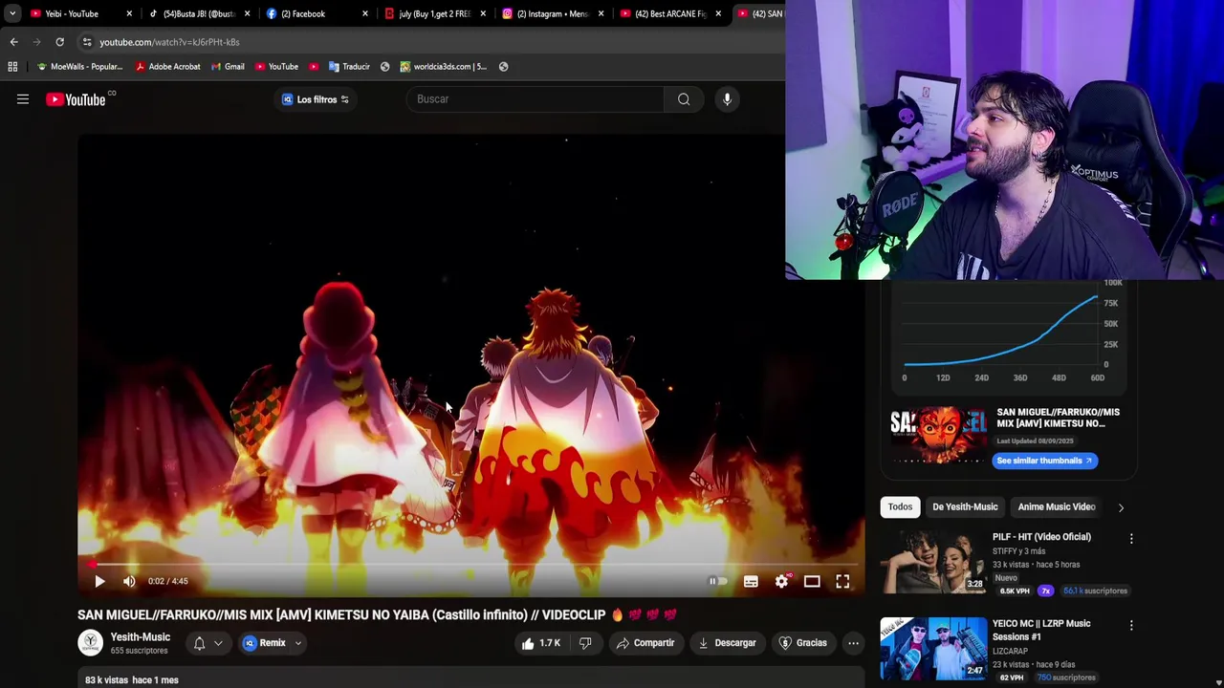Focus the Buscar search field

pyautogui.click(x=535, y=99)
